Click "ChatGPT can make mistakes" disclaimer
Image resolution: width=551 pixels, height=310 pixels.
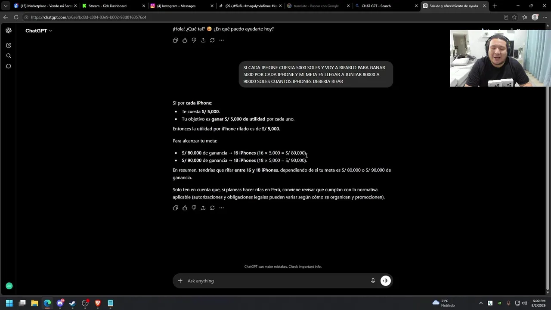(x=283, y=267)
